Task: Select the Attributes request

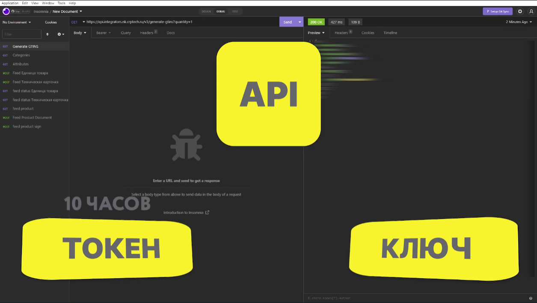Action: tap(35, 64)
